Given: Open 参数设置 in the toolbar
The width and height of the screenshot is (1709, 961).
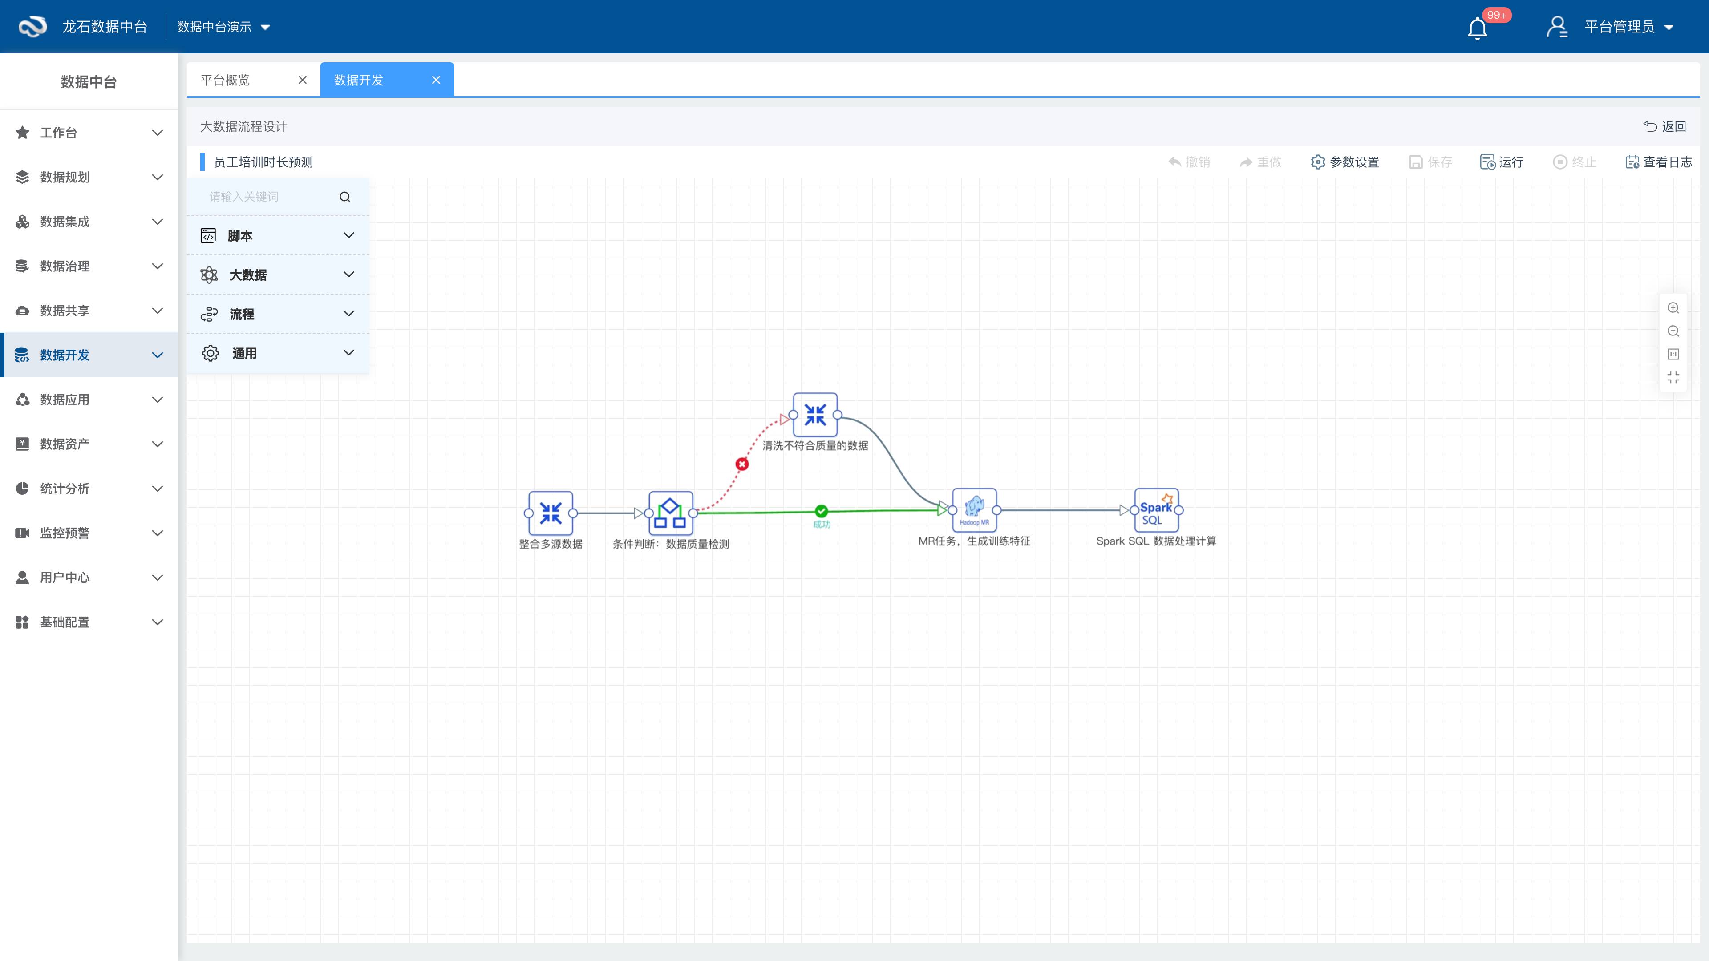Looking at the screenshot, I should pyautogui.click(x=1345, y=162).
